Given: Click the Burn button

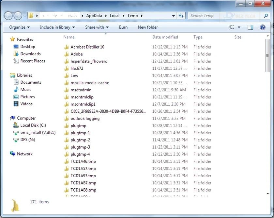Looking at the screenshot, I should click(123, 27).
